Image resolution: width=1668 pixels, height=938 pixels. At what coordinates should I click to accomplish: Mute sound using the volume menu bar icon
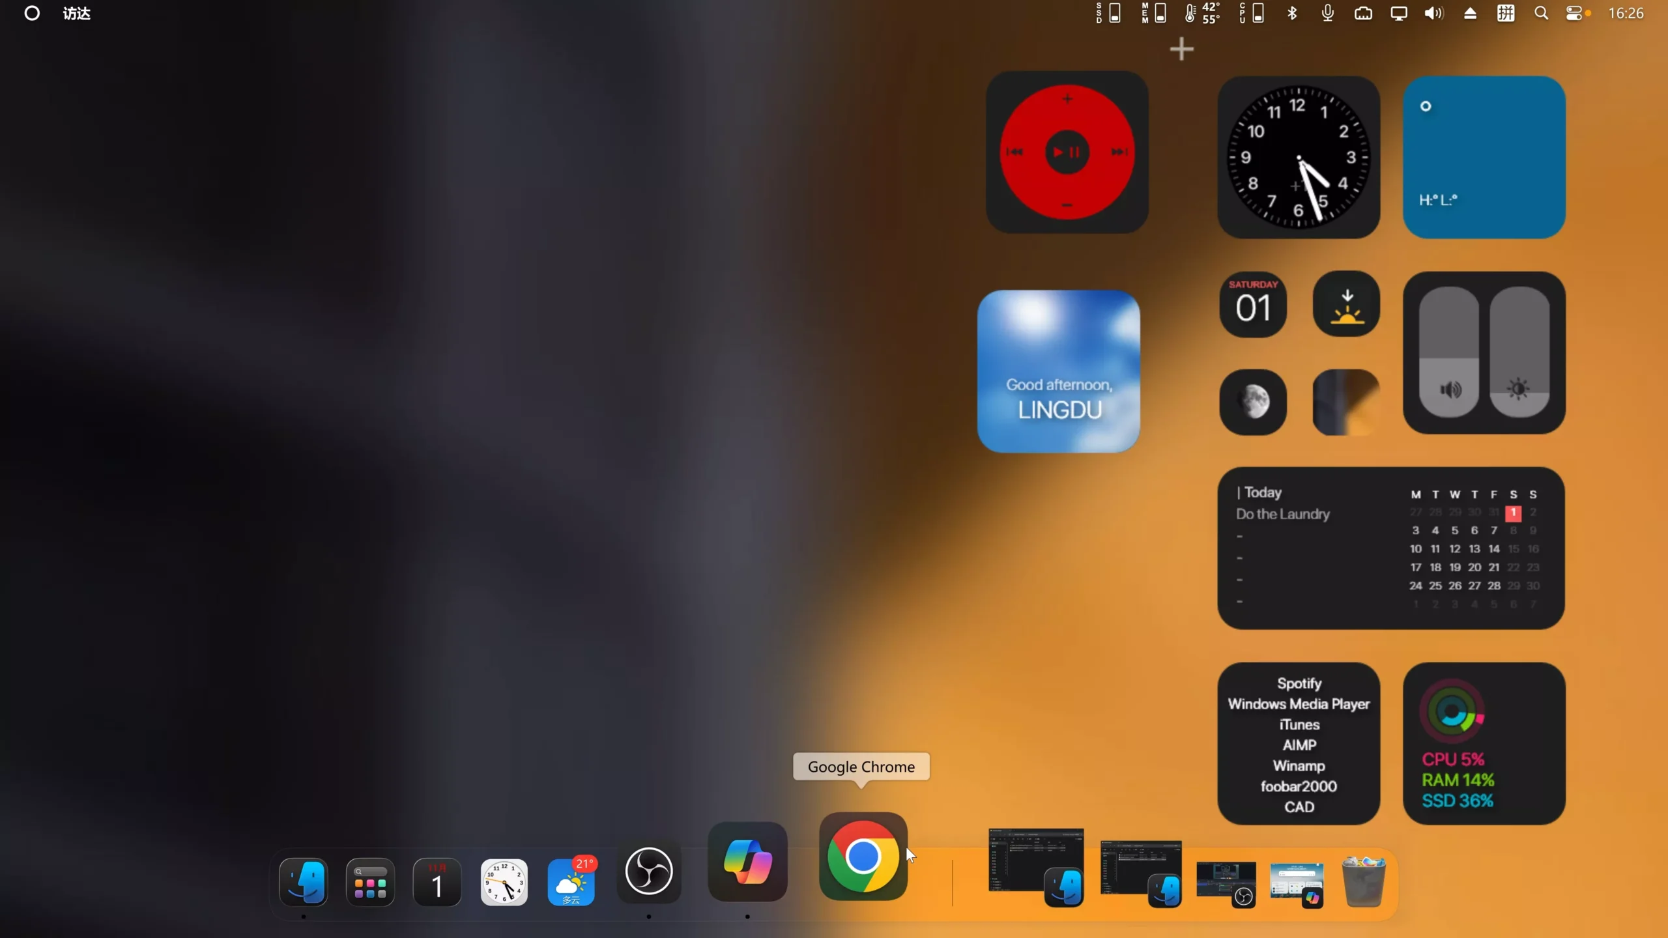(x=1433, y=13)
